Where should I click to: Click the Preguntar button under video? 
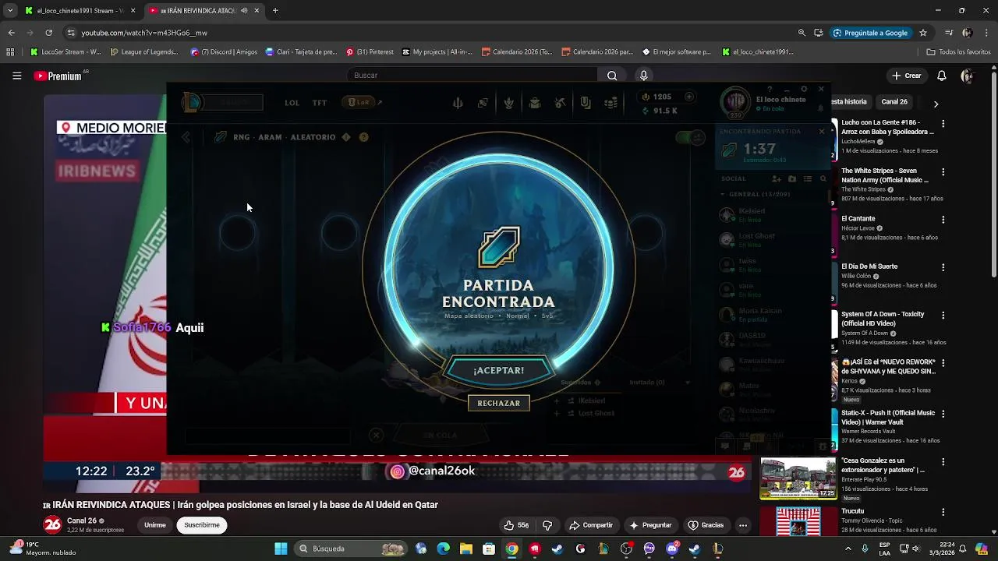650,525
